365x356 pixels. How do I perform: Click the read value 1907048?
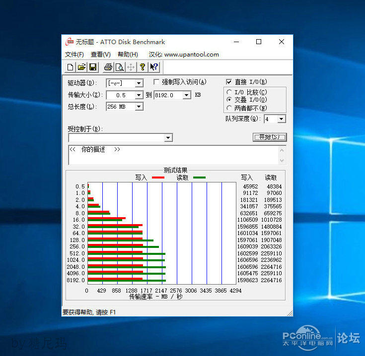[272, 240]
